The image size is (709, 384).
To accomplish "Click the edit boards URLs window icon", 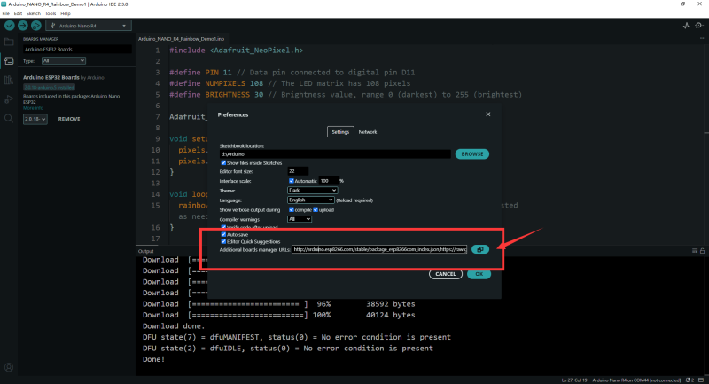I will coord(480,249).
